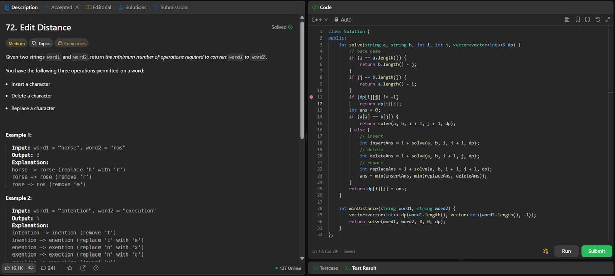
Task: Click the Saved status text
Action: pos(349,252)
